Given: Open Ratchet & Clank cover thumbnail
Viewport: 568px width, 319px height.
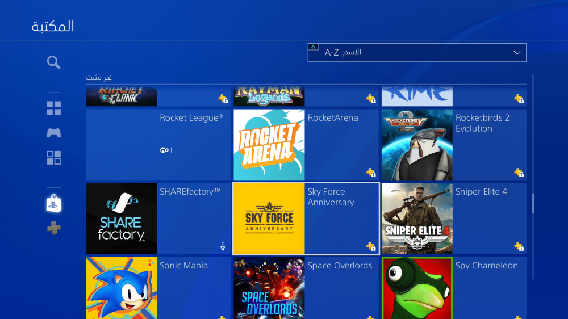Looking at the screenshot, I should coord(122,96).
